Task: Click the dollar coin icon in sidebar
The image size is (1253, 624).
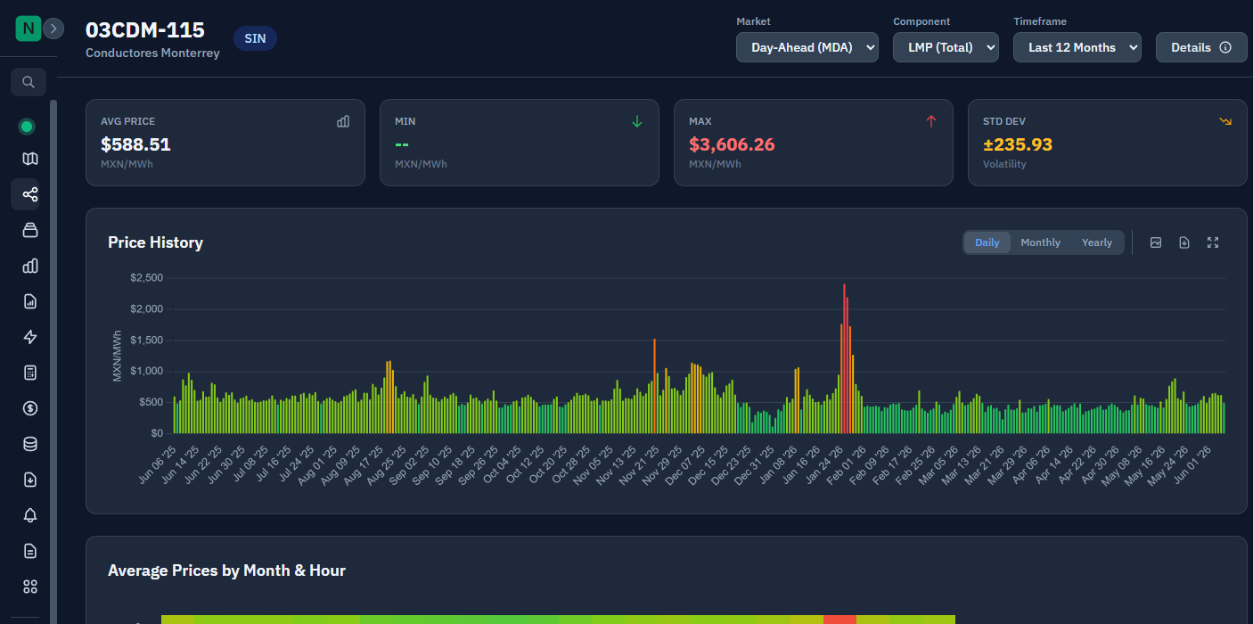Action: click(x=30, y=408)
